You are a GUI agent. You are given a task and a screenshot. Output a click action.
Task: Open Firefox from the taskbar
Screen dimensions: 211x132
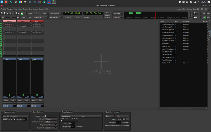coord(6,2)
